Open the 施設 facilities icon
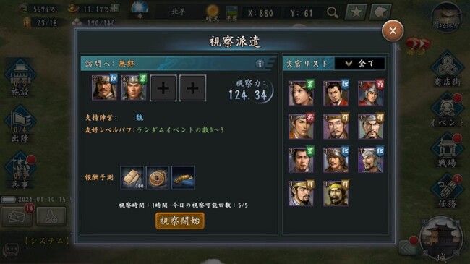The image size is (470, 264). (20, 77)
